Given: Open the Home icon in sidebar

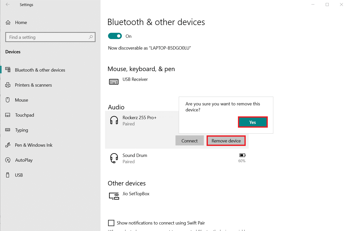Looking at the screenshot, I should tap(8, 23).
